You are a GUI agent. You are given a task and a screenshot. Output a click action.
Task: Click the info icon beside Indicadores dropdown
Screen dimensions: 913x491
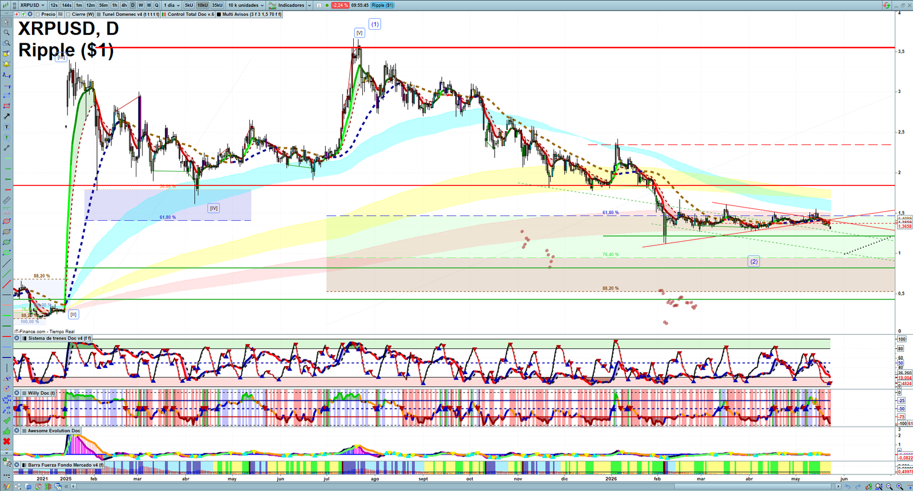point(319,5)
